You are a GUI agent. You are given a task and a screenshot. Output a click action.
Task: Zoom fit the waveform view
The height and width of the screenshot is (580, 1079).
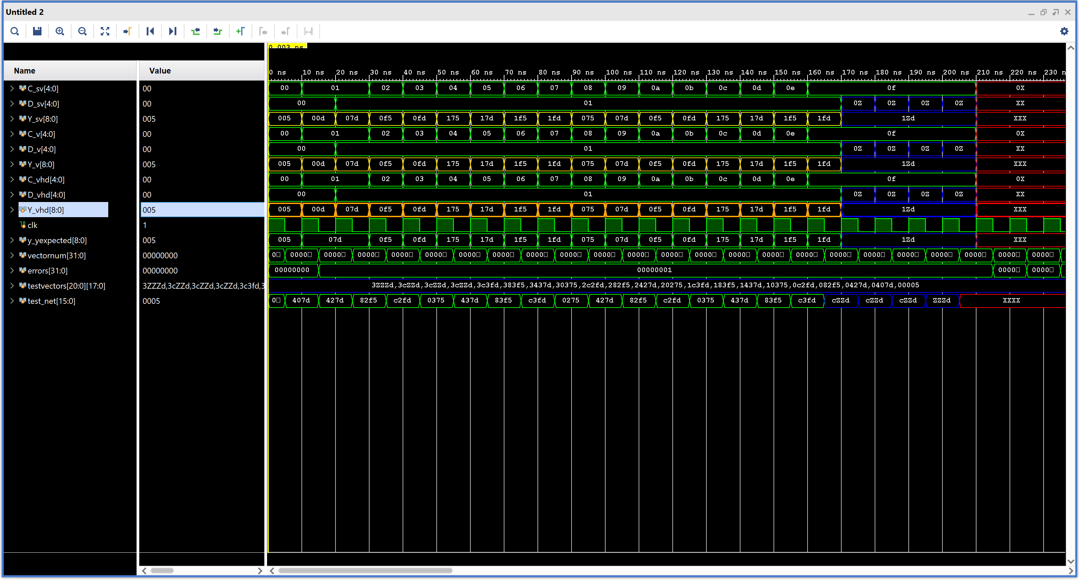(x=105, y=31)
